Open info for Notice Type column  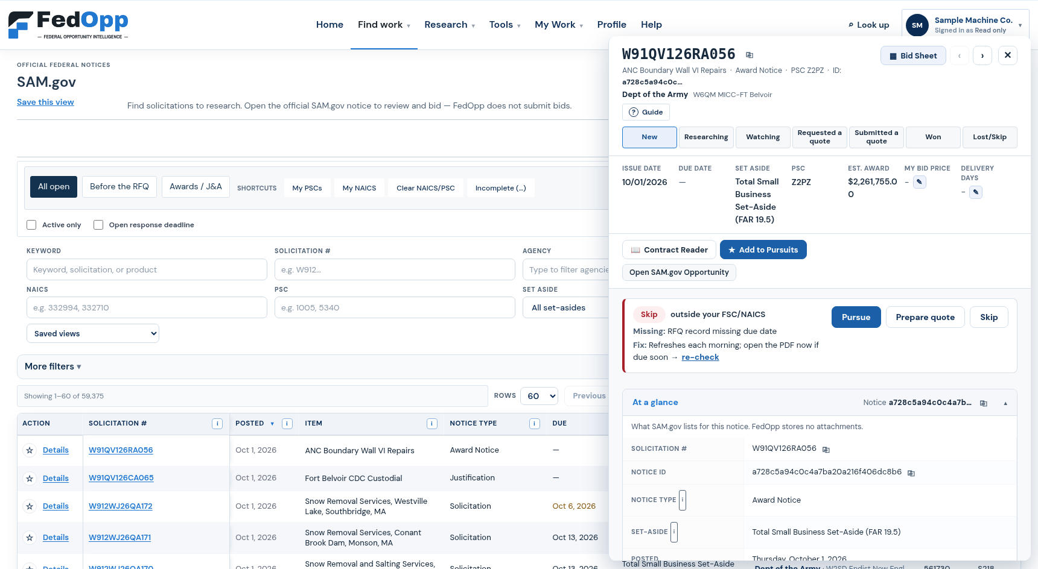535,424
